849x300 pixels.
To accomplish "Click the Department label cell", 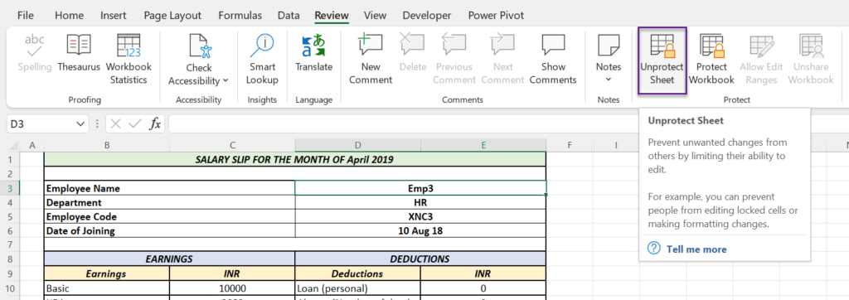I will (x=169, y=202).
